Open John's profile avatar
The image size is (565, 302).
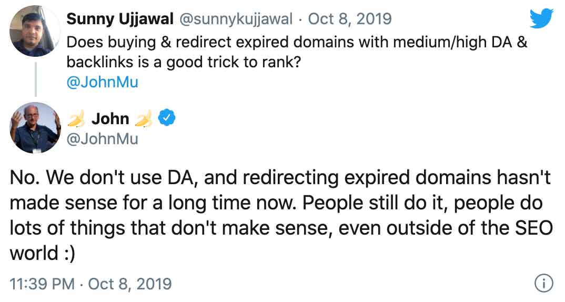click(x=36, y=127)
